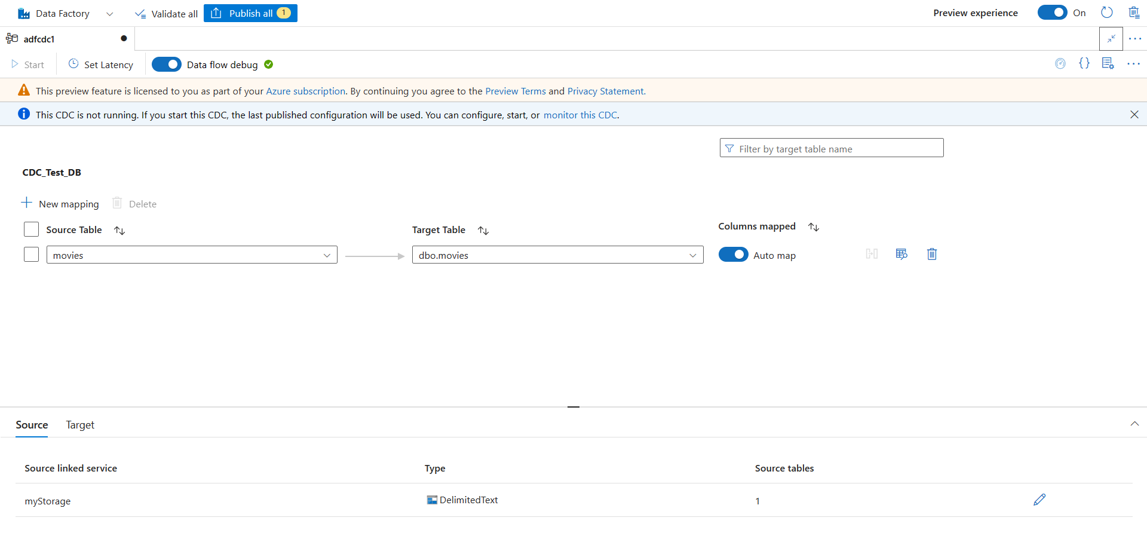Screen dimensions: 1147x554
Task: Open the monitor this CDC link
Action: [580, 115]
